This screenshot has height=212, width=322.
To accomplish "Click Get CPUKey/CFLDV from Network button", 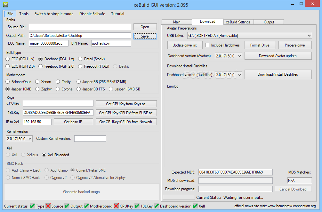I will coord(126,122).
